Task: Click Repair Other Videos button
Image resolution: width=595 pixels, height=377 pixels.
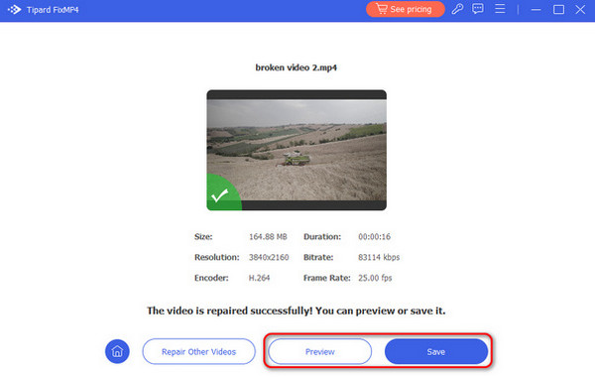Action: click(199, 351)
